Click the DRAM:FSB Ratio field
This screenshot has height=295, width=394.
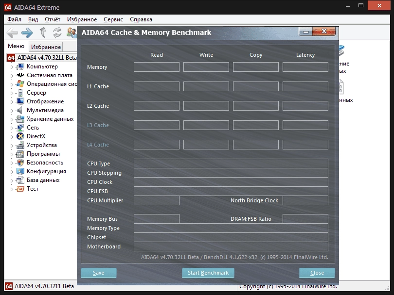(x=305, y=219)
